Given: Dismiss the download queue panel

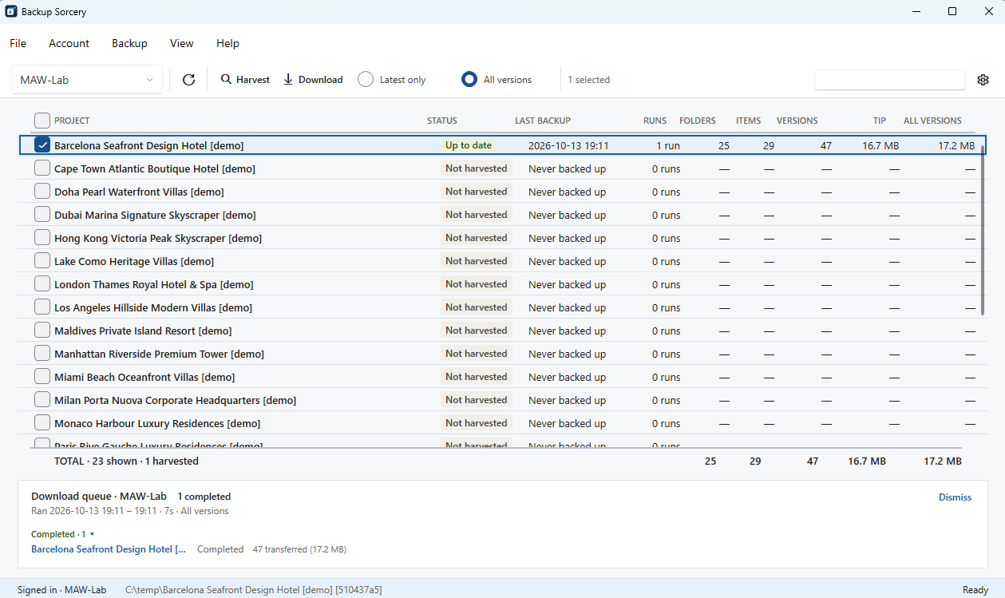Looking at the screenshot, I should [955, 497].
